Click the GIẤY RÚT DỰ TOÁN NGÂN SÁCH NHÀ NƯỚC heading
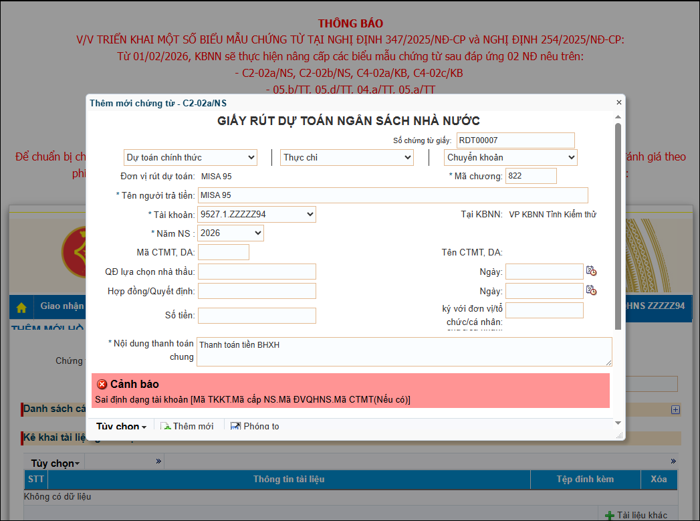 [348, 121]
